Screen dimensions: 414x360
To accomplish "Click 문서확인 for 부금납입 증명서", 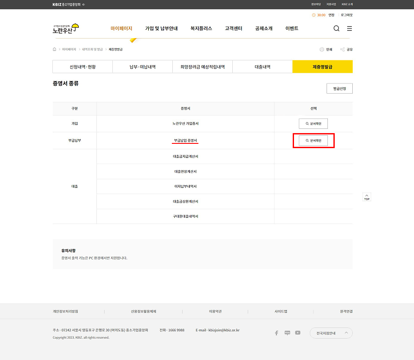I will [313, 140].
